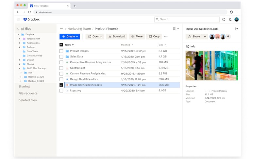255x159 pixels.
Task: Expand the Jordan Smith folder tree
Action: [20, 39]
